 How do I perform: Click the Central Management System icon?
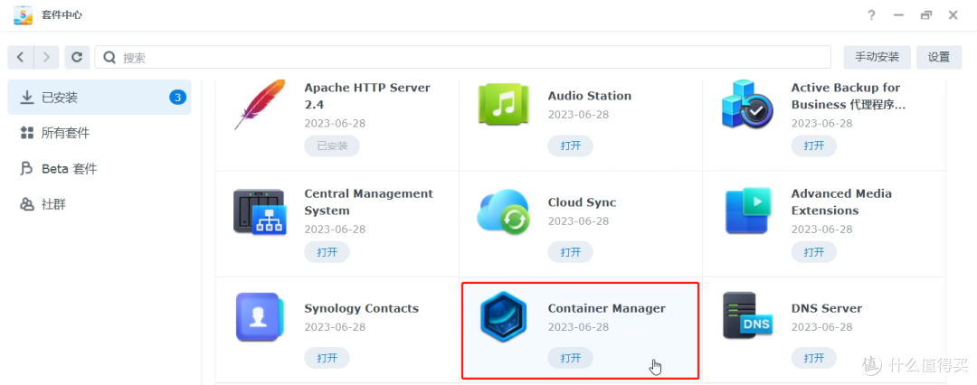coord(260,212)
